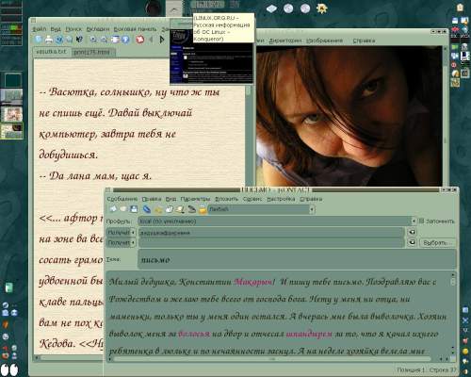The image size is (471, 377).
Task: Click the save diskette icon in mail composer
Action: [x=134, y=209]
